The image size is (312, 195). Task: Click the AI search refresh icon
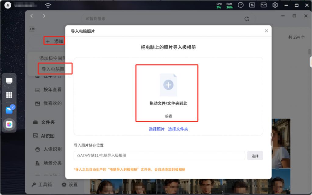click(x=247, y=19)
